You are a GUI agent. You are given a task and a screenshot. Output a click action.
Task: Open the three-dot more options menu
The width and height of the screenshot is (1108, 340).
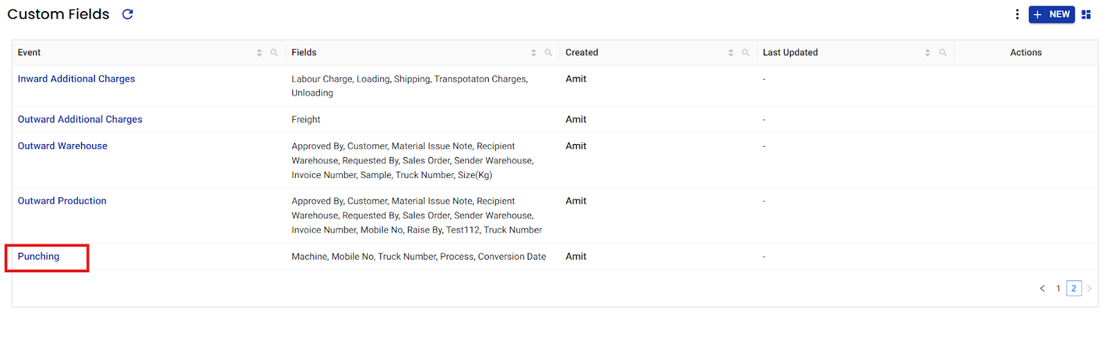coord(1017,15)
